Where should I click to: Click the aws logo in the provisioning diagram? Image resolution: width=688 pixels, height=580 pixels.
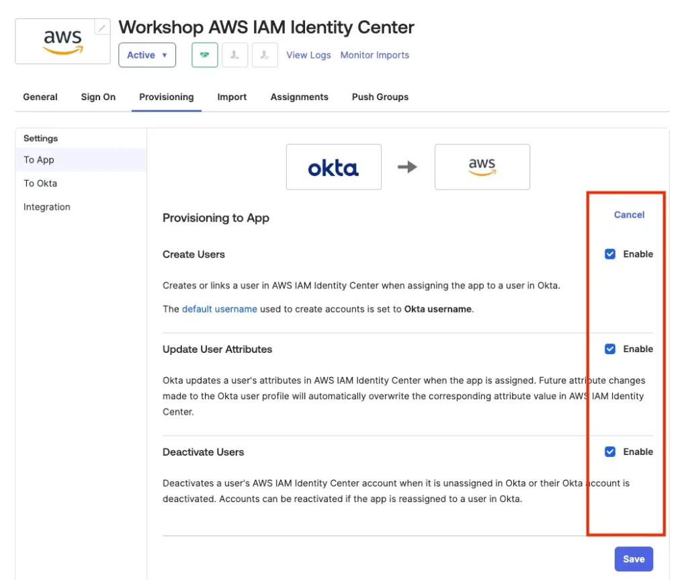pyautogui.click(x=482, y=167)
